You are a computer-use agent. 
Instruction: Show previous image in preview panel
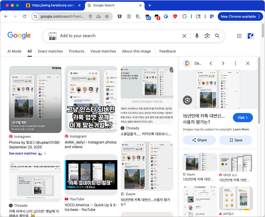click(x=211, y=63)
